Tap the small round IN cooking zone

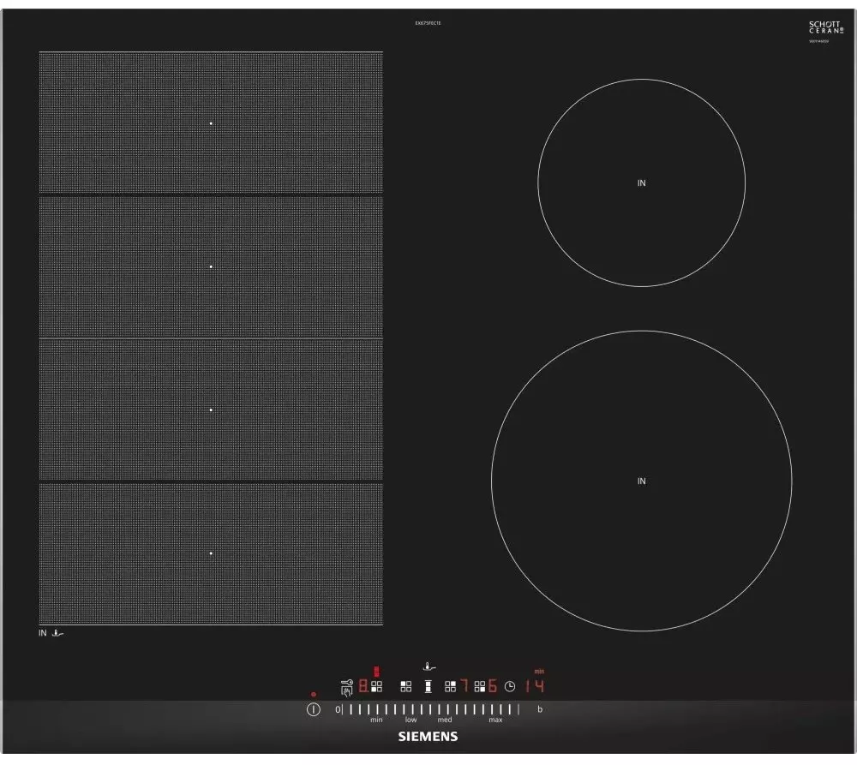coord(642,183)
